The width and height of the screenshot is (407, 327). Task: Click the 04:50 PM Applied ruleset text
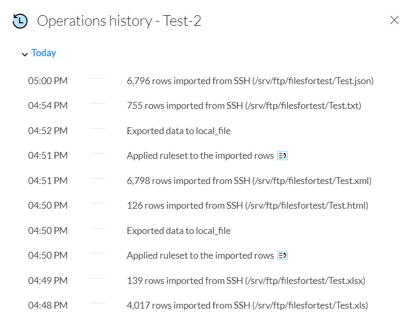coord(200,256)
